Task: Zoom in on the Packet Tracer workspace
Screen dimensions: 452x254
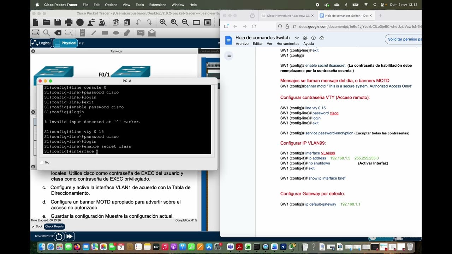Action: point(163,22)
